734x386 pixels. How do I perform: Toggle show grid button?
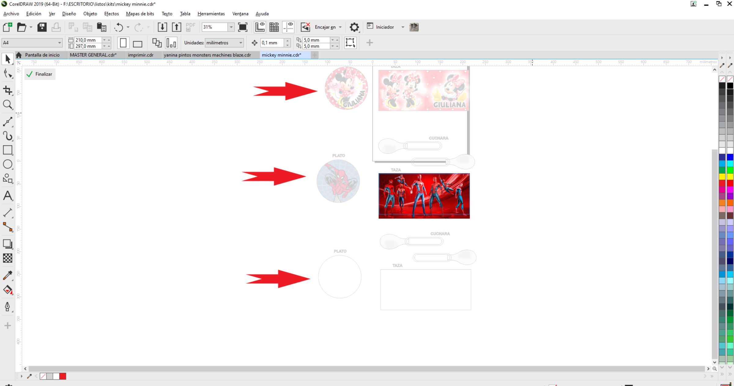pos(274,27)
